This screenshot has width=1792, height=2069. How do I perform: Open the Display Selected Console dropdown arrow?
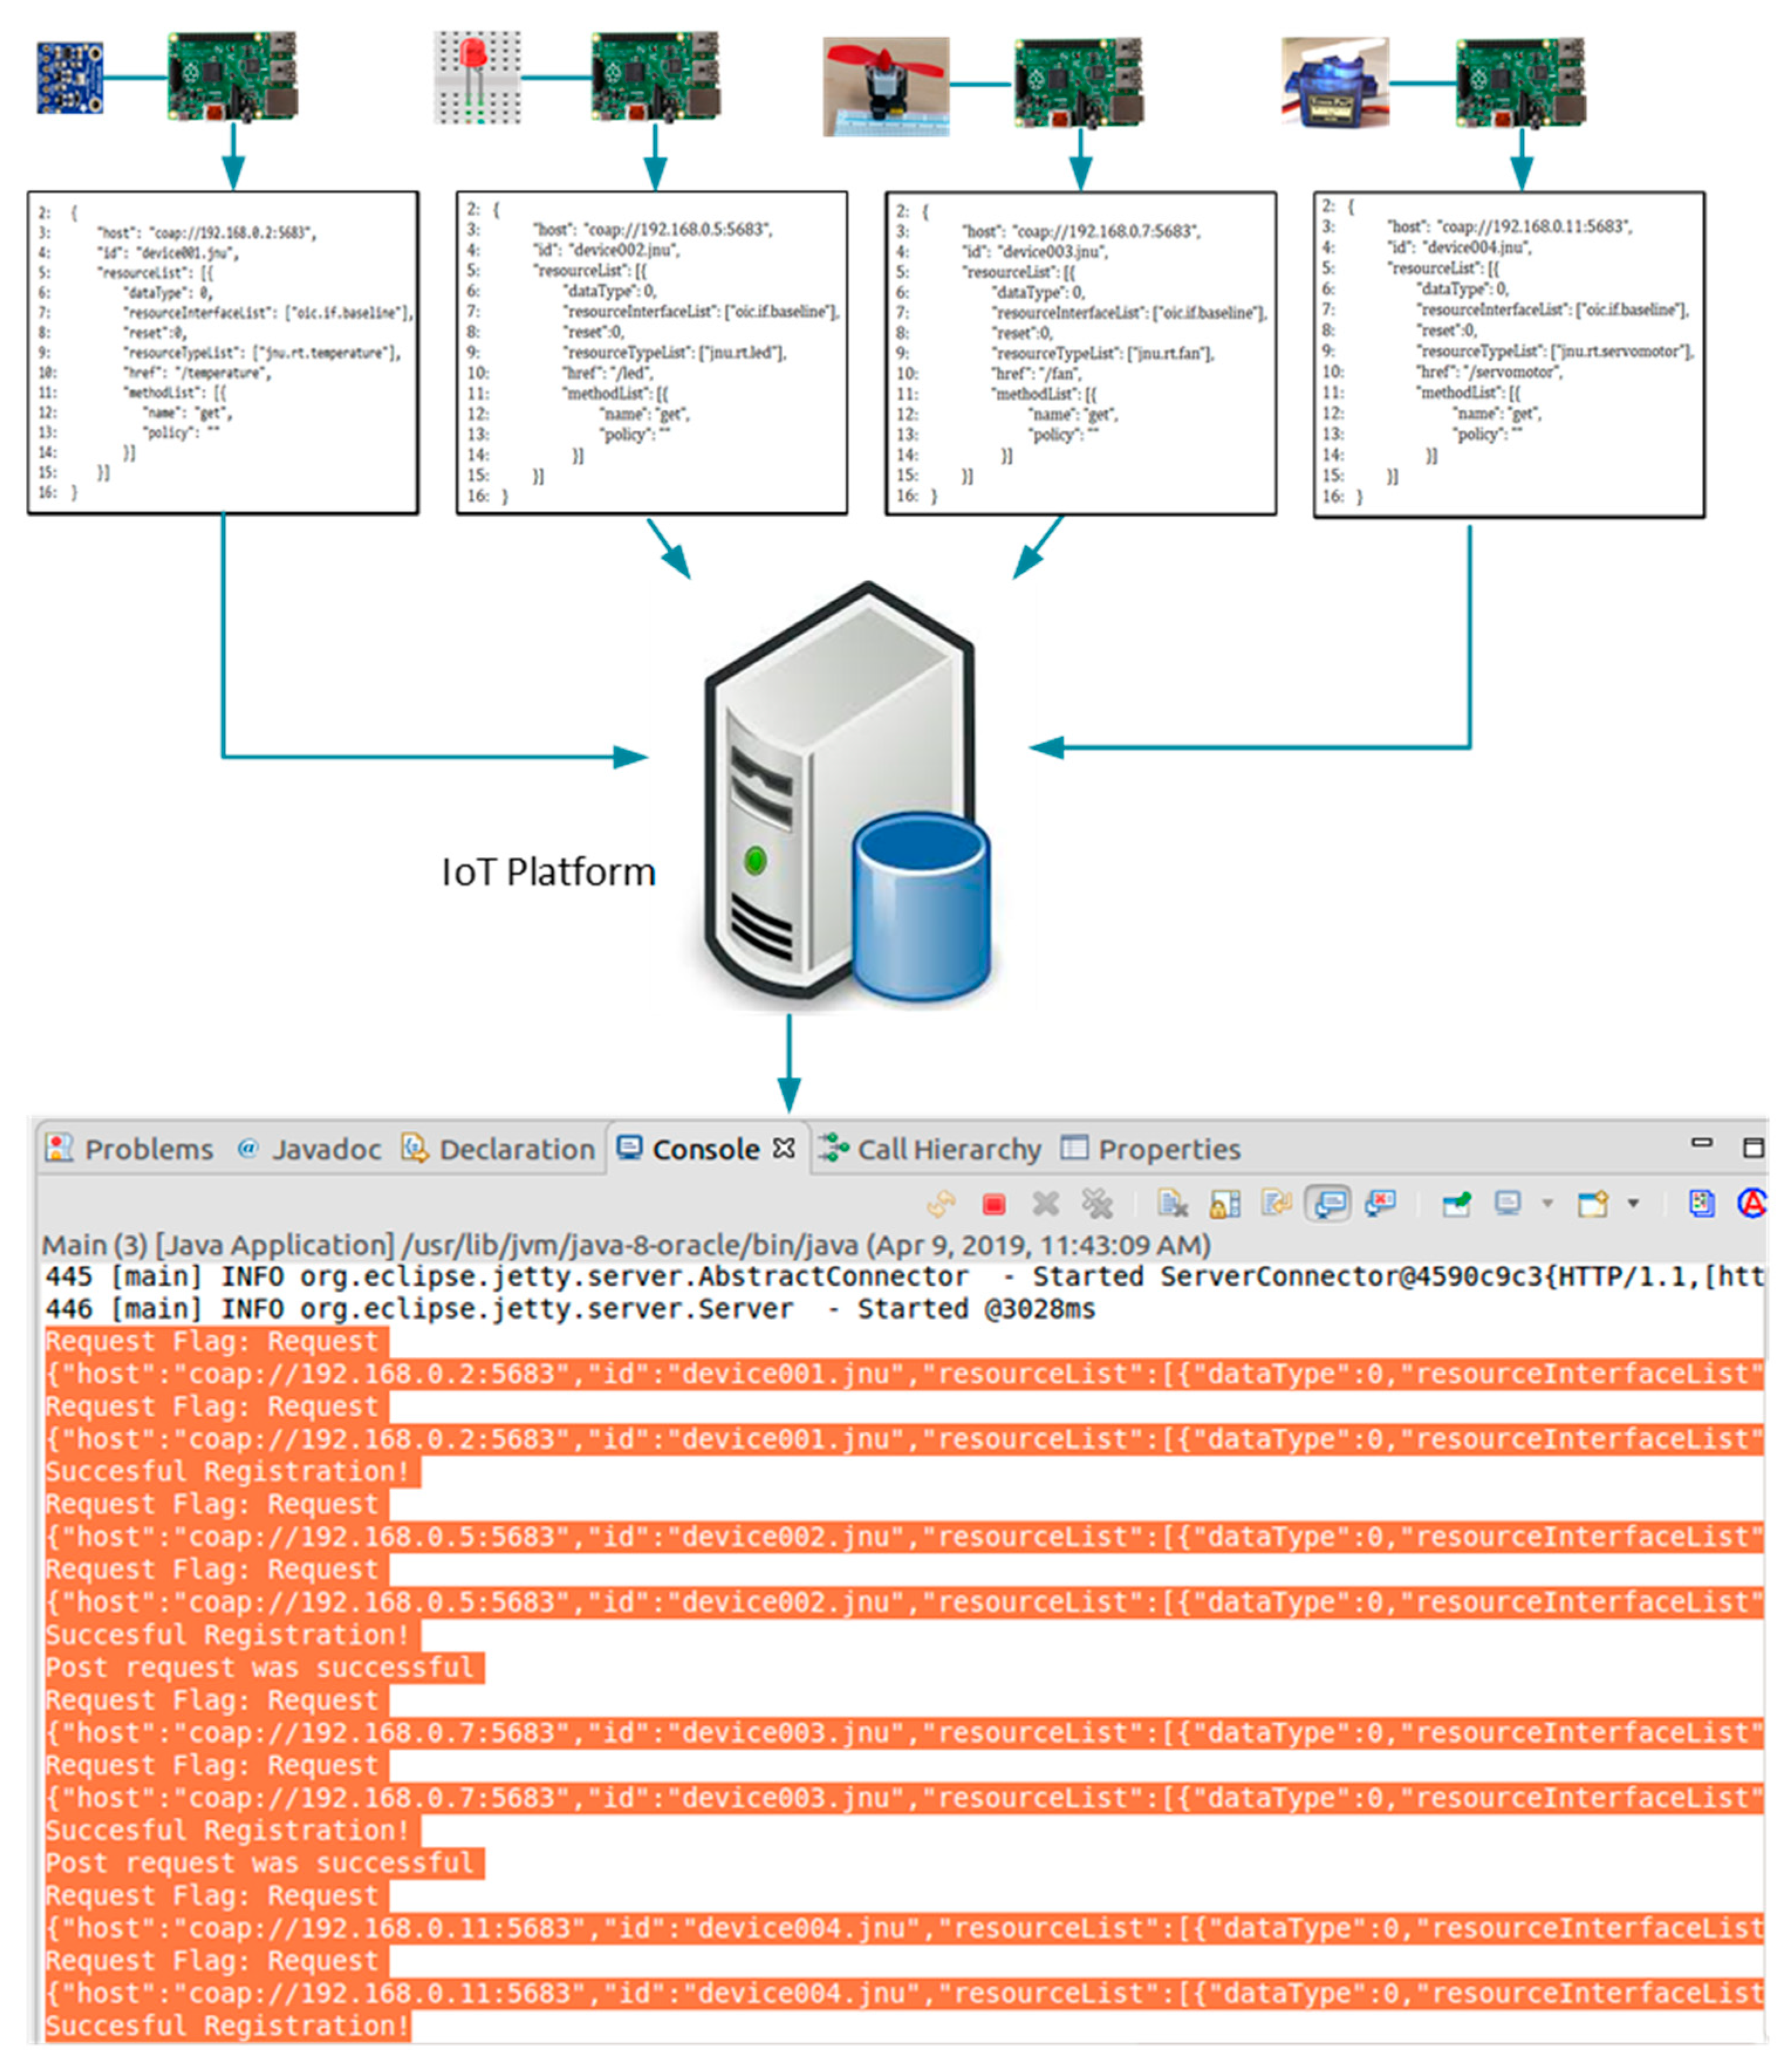[x=1547, y=1204]
